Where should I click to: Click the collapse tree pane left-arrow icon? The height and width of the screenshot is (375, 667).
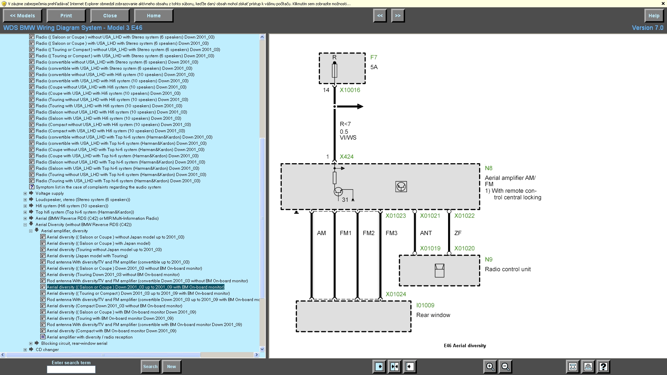coord(410,367)
